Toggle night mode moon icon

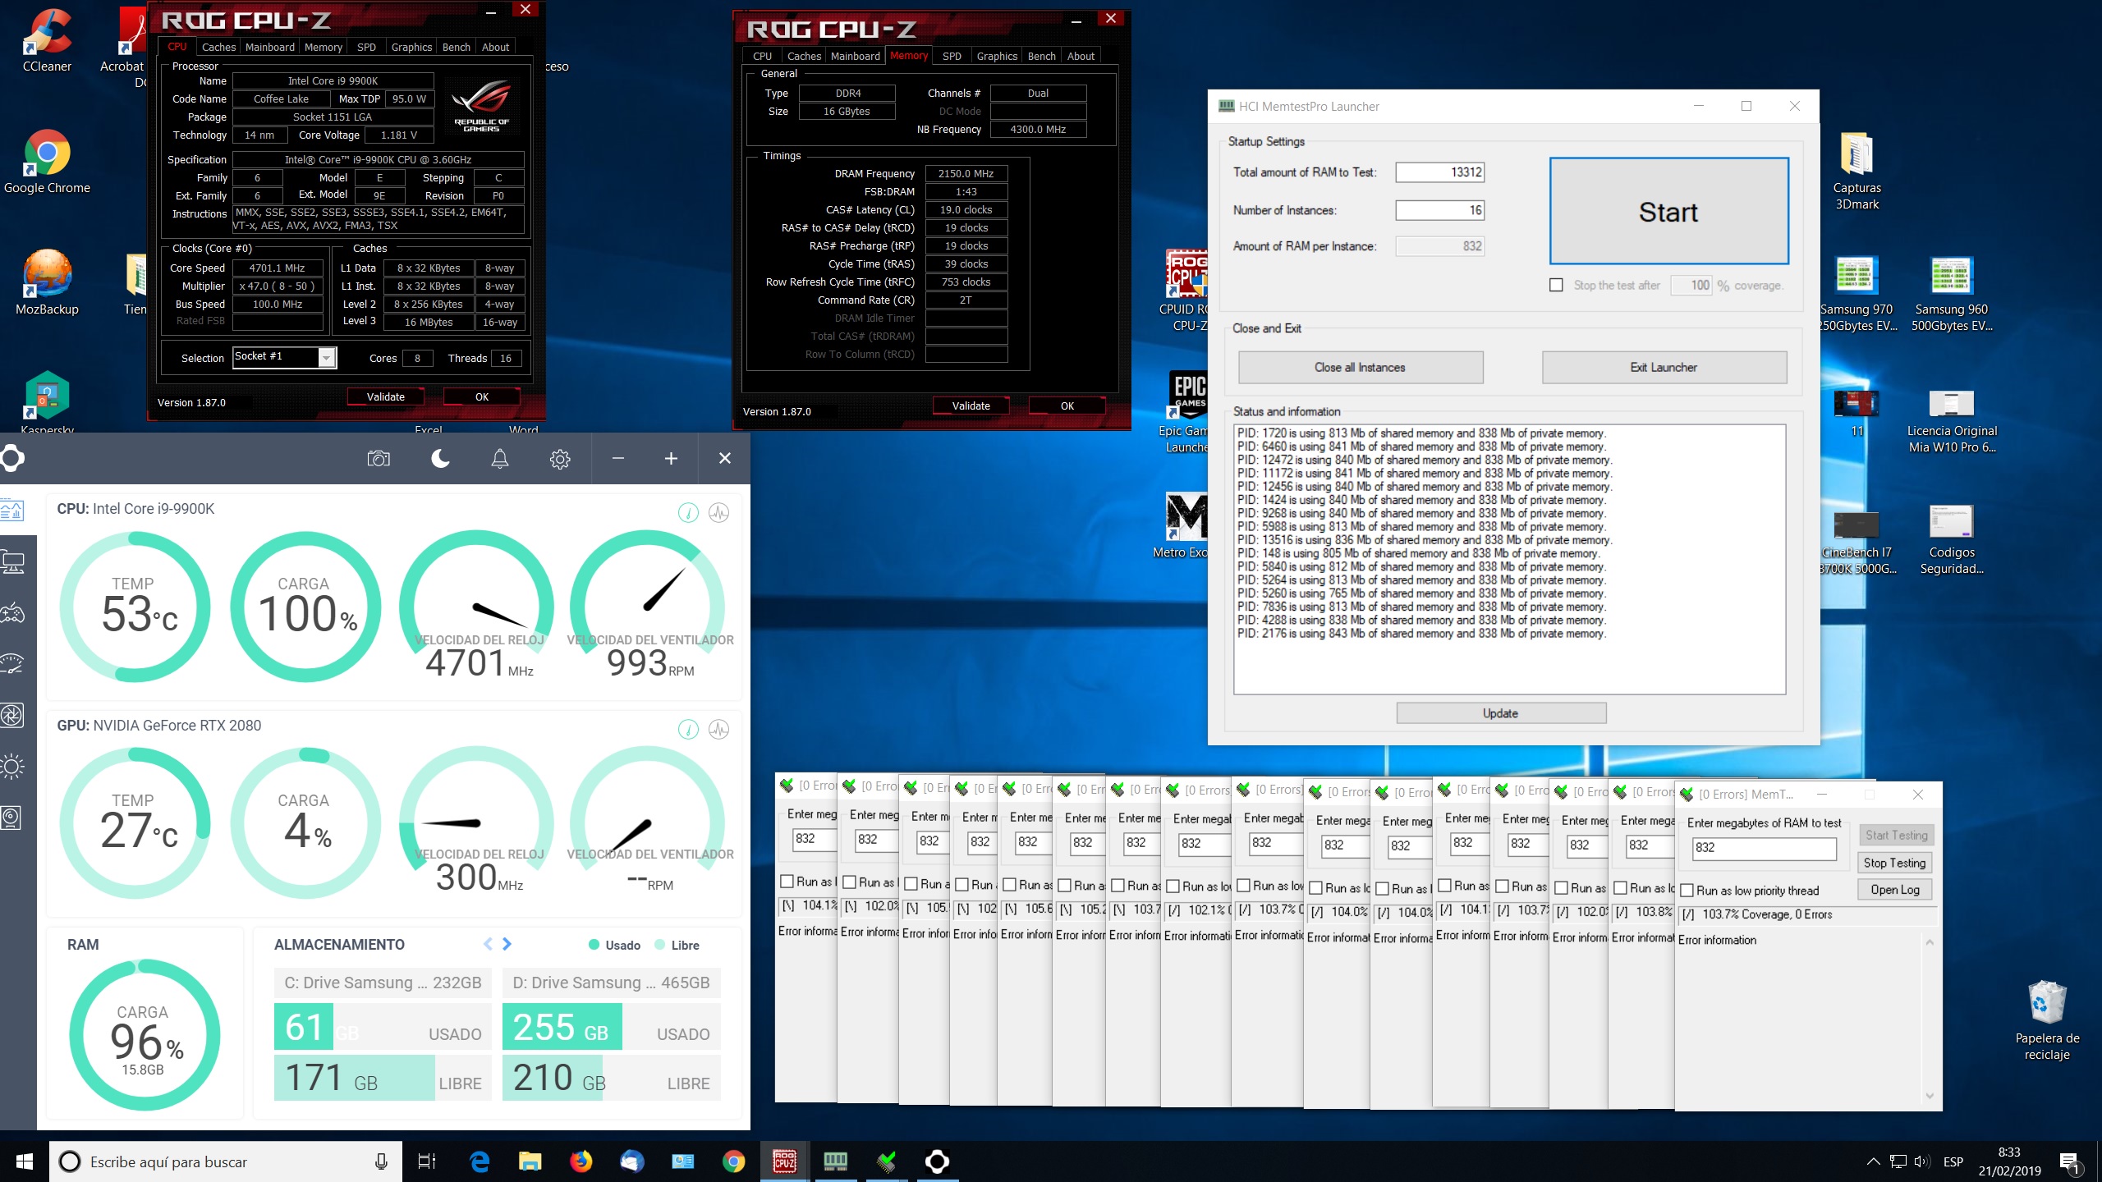point(440,459)
